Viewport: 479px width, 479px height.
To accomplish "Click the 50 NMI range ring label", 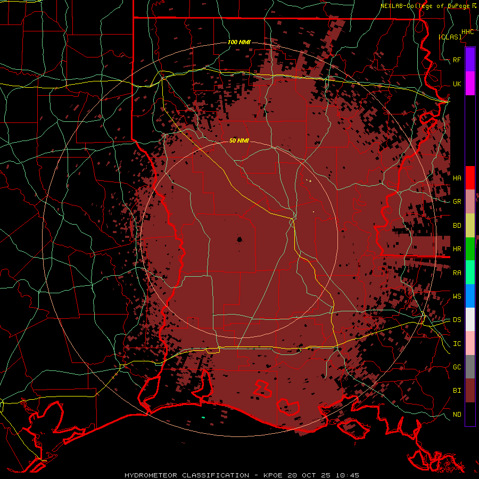I will (239, 141).
